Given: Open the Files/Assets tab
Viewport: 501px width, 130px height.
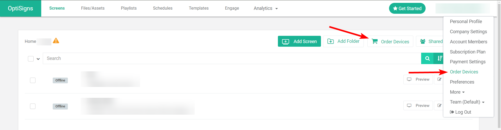Looking at the screenshot, I should pos(93,8).
